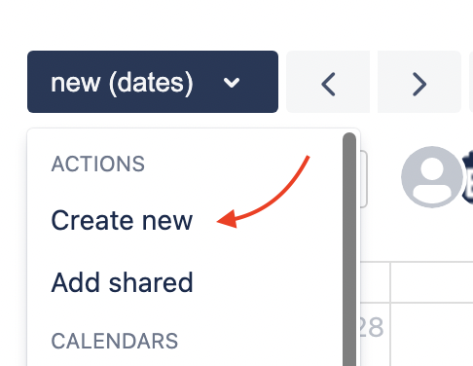Choose the "Add shared" menu item
This screenshot has width=473, height=366.
(122, 282)
